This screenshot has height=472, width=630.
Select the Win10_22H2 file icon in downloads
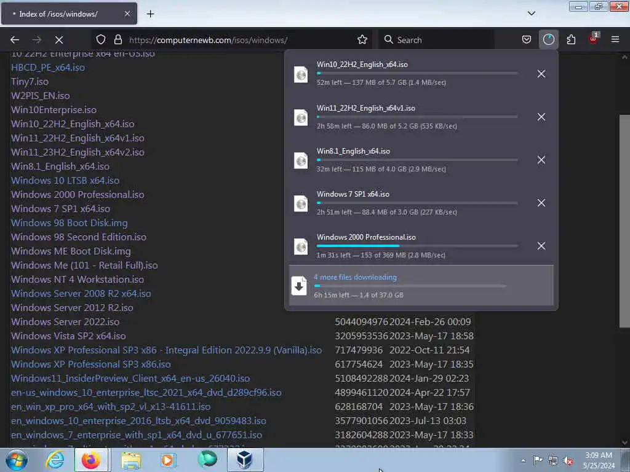tap(301, 74)
